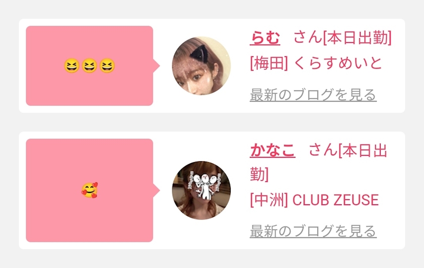Click the third laughing emoji

tap(107, 66)
